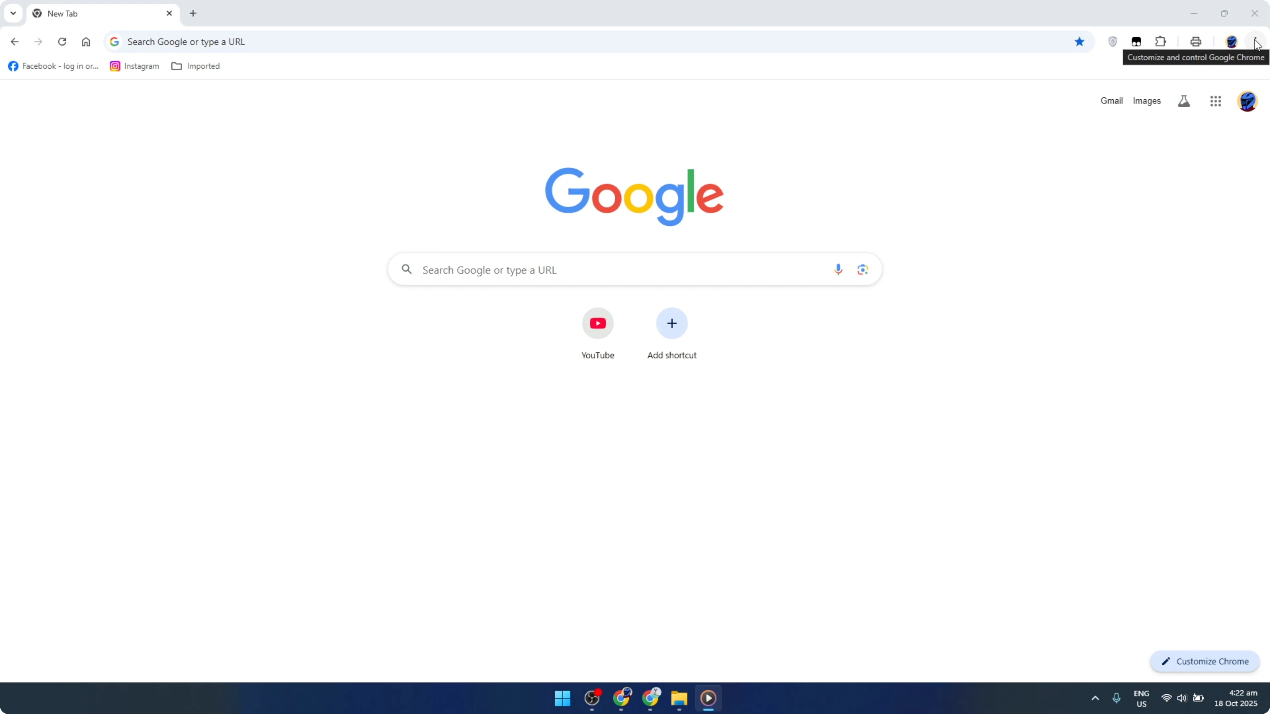Open the Facebook bookmark
1270x714 pixels.
click(x=53, y=66)
